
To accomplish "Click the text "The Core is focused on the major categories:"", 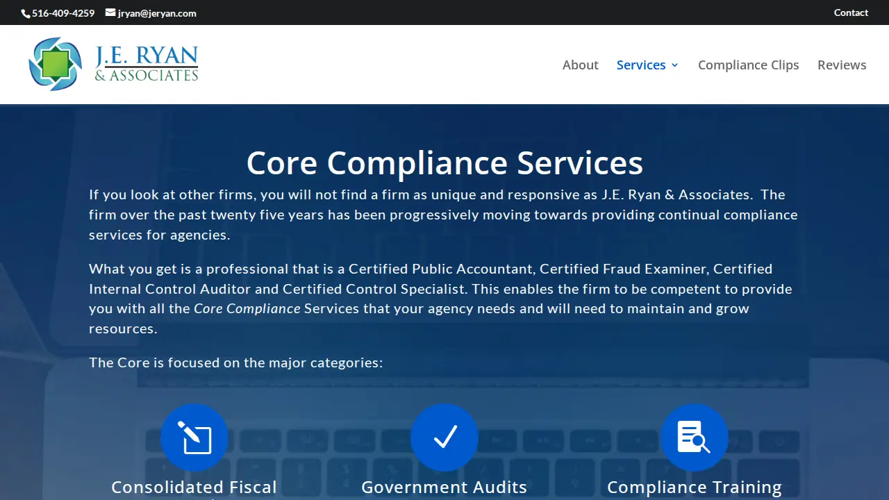I will 236,362.
